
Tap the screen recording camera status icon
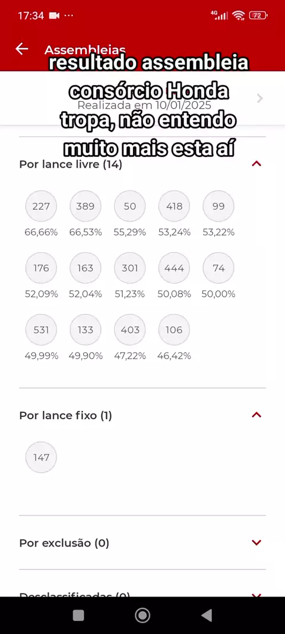54,16
